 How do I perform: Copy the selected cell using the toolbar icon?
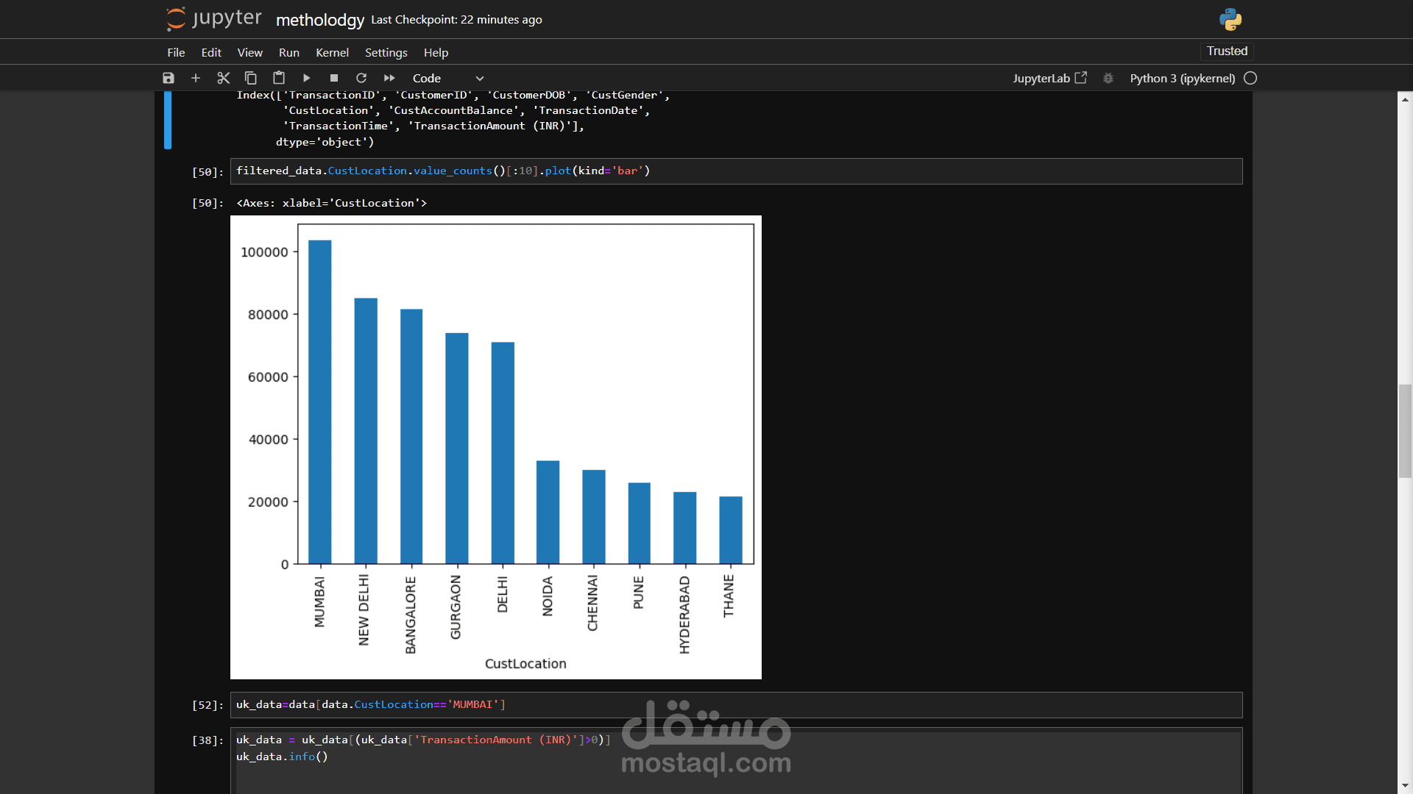click(x=251, y=78)
